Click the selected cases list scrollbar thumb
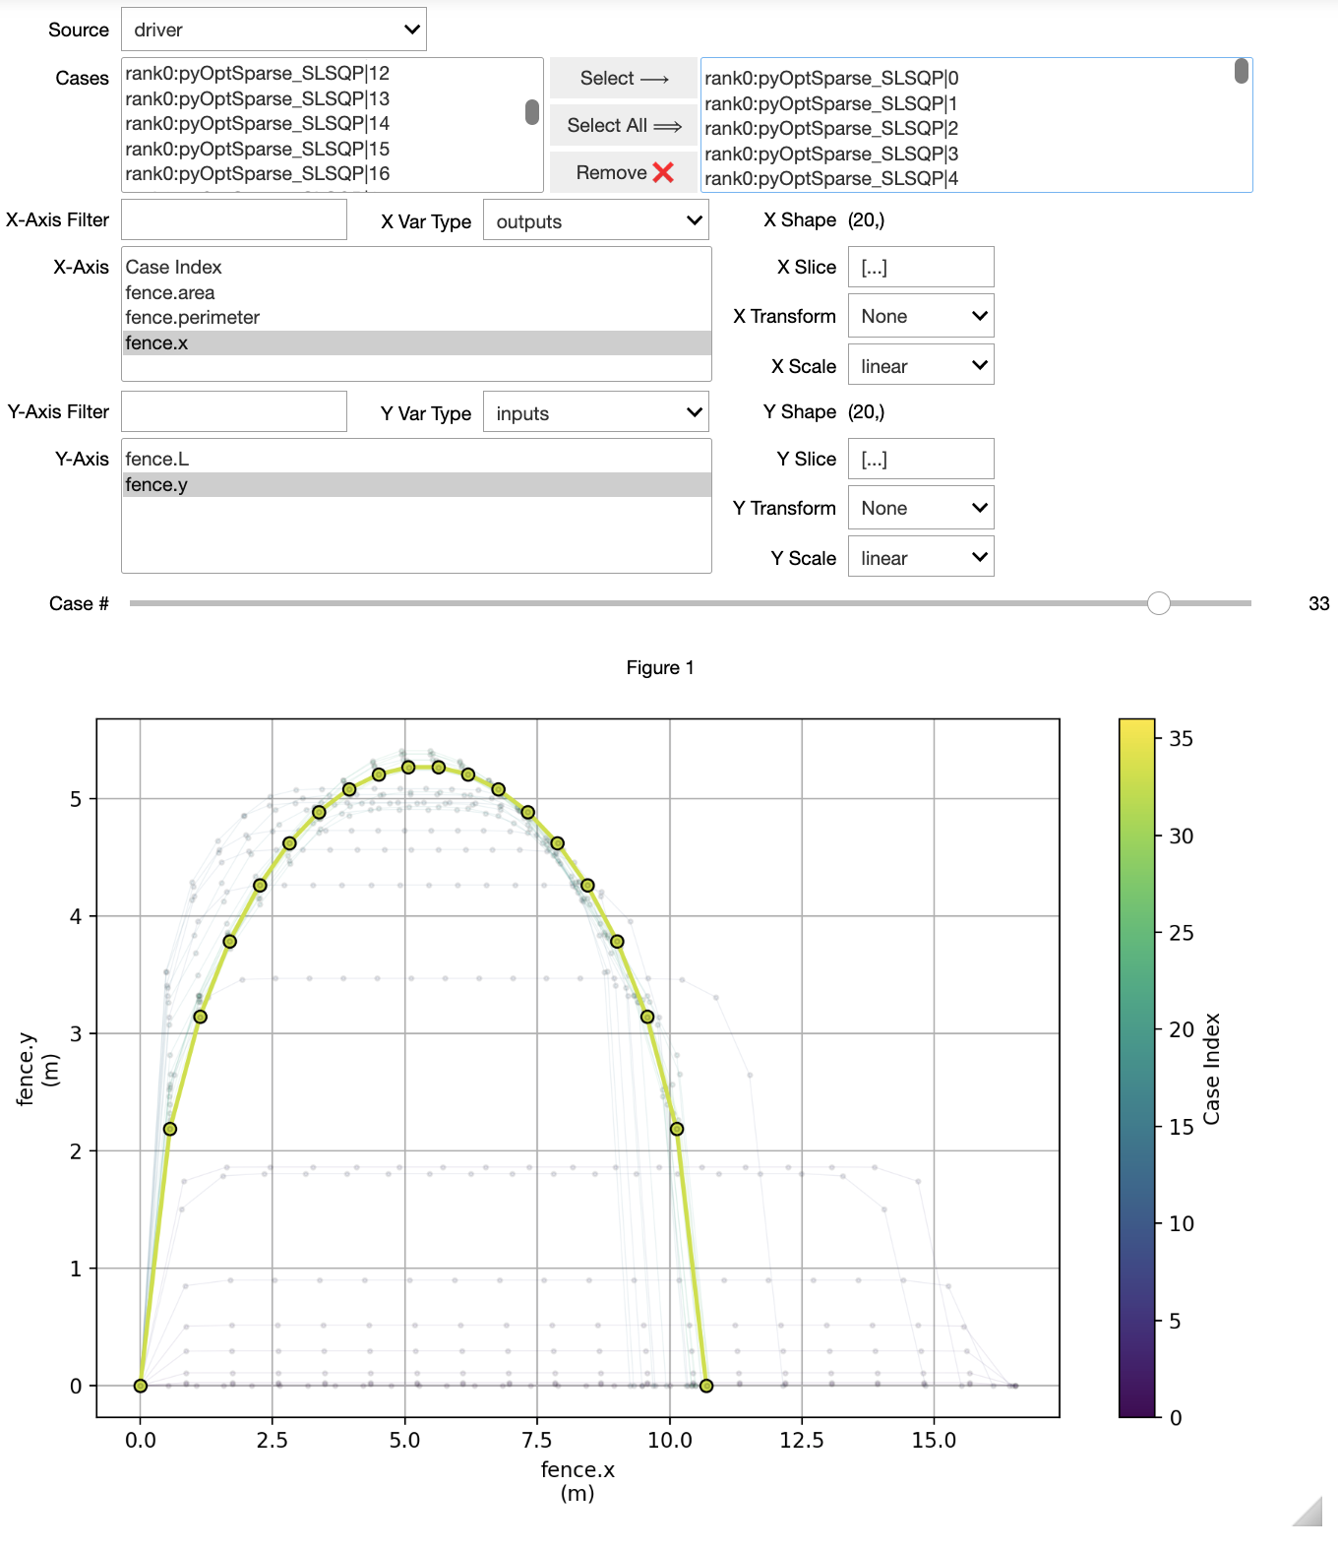Viewport: 1338px width, 1549px height. [1242, 71]
